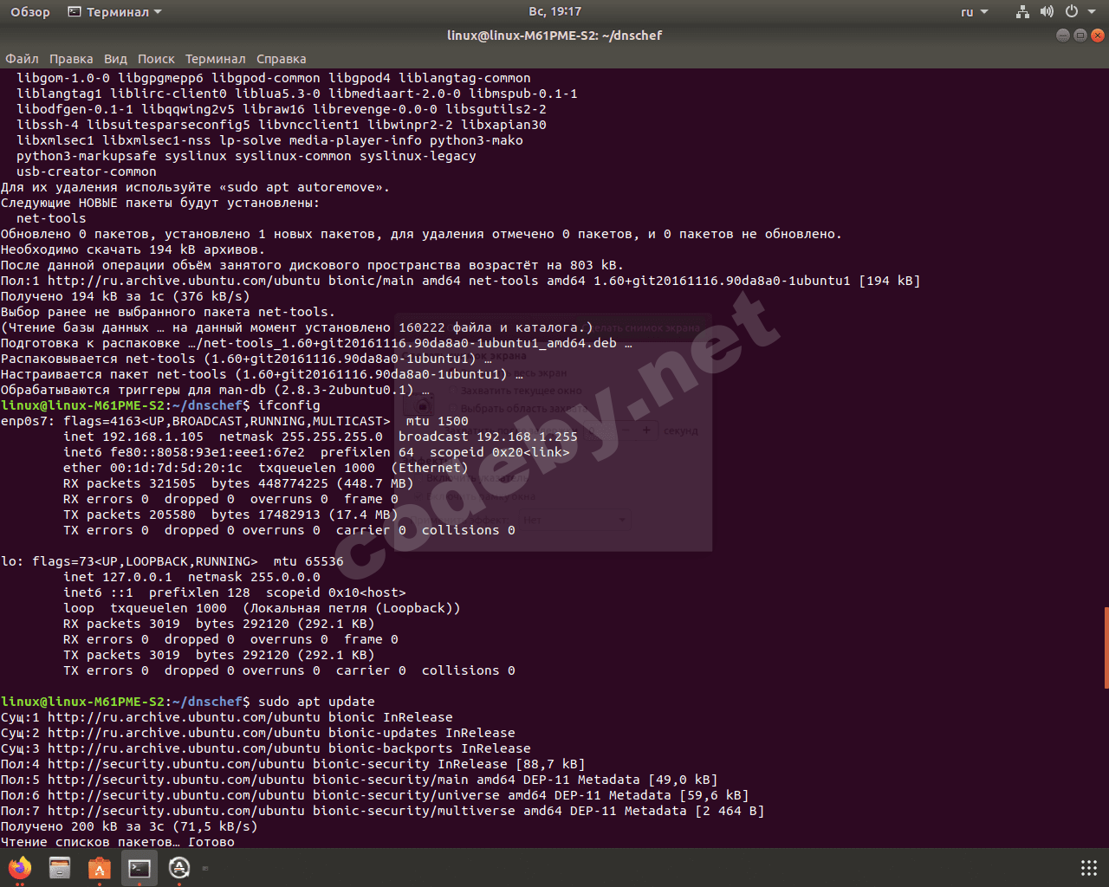Click the MAC address 00:1d:7d:5d:20:1c
Viewport: 1109px width, 887px height.
pyautogui.click(x=177, y=468)
